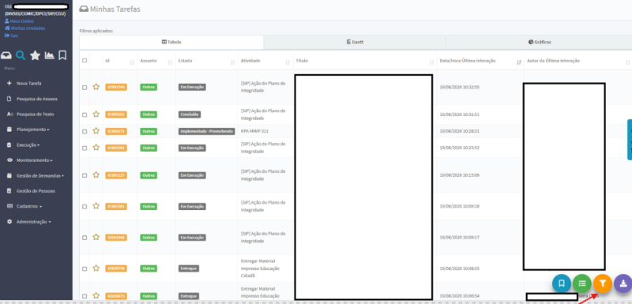Open the bookmark icon in the sidebar
The width and height of the screenshot is (632, 304).
62,55
